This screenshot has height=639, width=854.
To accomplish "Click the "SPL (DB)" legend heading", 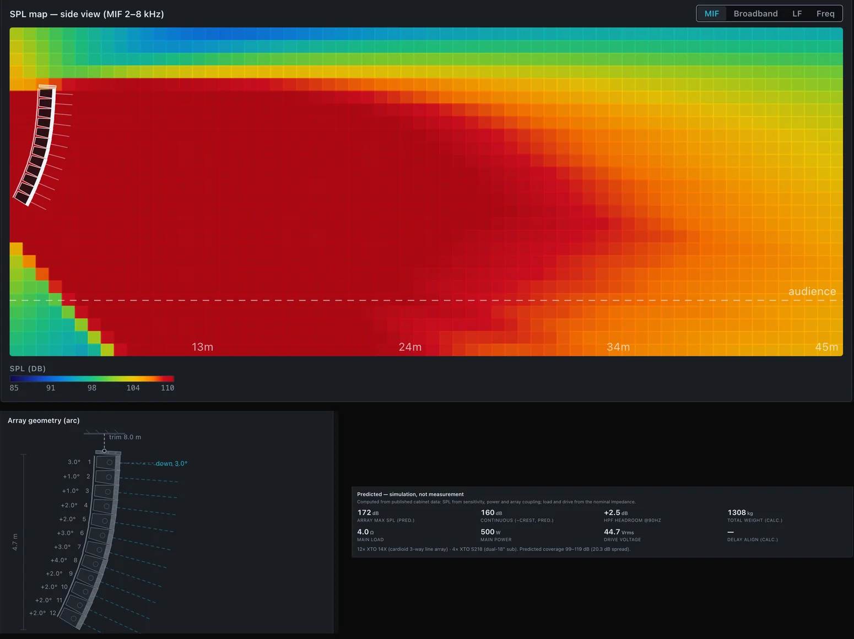I will [28, 369].
